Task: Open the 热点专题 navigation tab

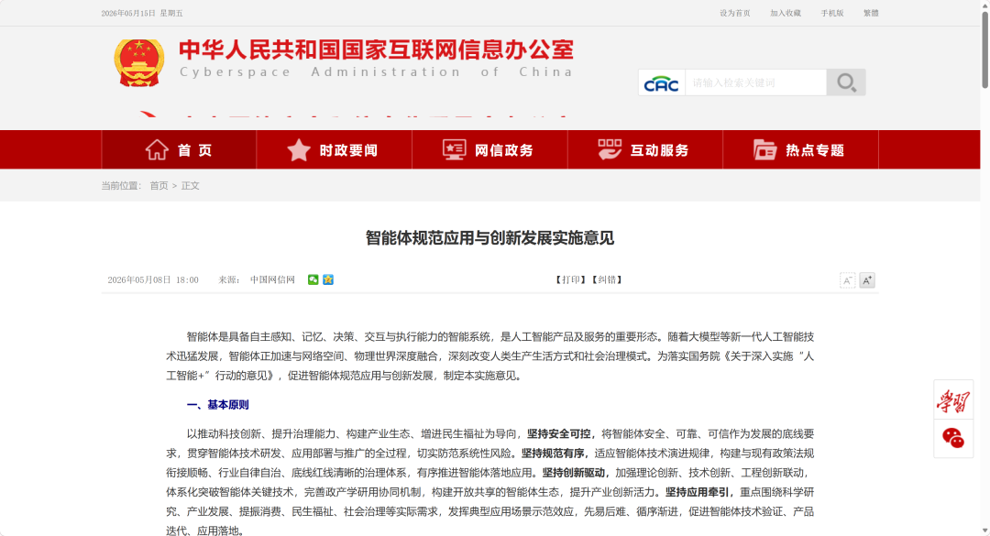Action: (800, 149)
